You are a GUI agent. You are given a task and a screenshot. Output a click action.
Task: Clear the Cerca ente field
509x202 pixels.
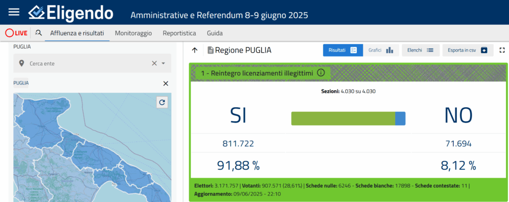point(154,64)
